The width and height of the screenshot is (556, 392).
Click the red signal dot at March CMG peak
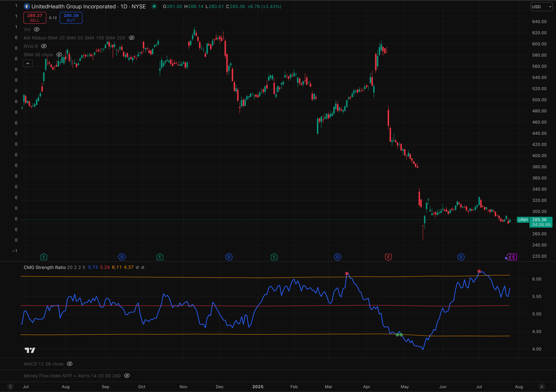click(x=347, y=274)
